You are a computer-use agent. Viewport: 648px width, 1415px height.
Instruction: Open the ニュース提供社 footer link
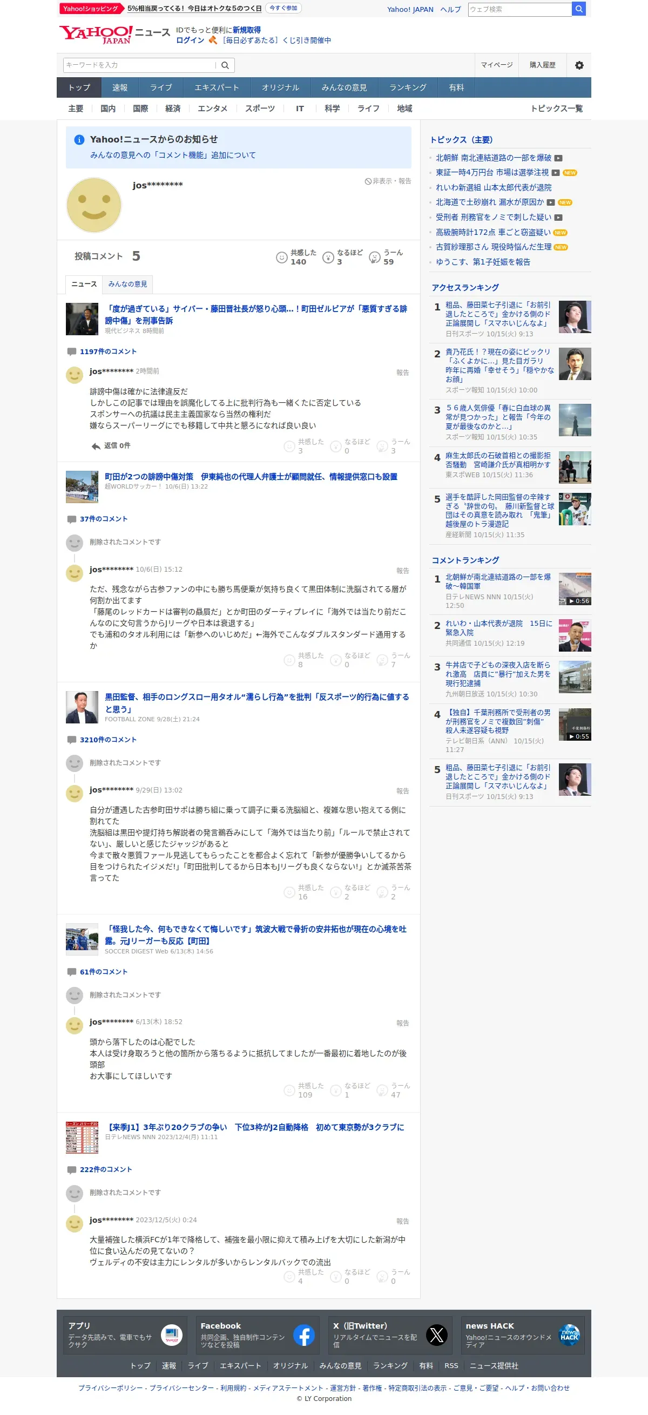[x=494, y=1366]
